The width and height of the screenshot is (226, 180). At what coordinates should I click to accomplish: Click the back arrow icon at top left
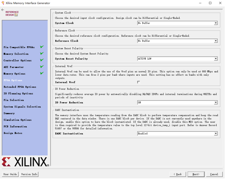pos(3,10)
